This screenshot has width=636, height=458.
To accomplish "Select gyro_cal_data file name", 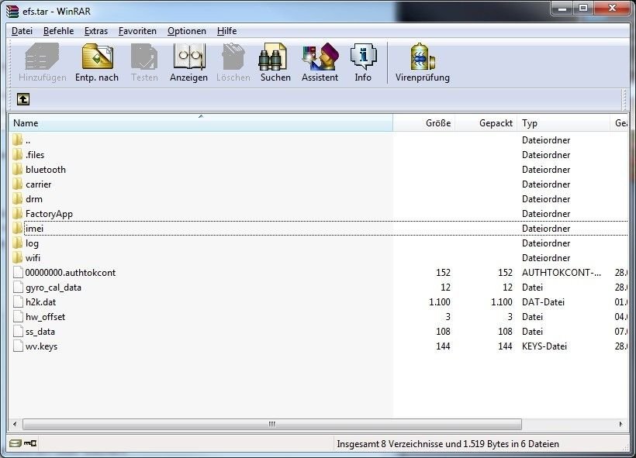I will point(54,288).
